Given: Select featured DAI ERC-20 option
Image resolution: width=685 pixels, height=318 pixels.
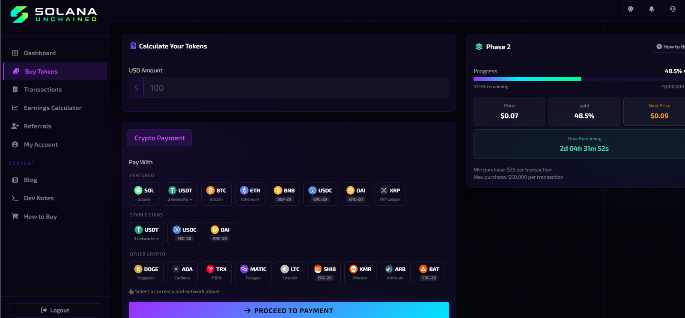Looking at the screenshot, I should pyautogui.click(x=356, y=194).
